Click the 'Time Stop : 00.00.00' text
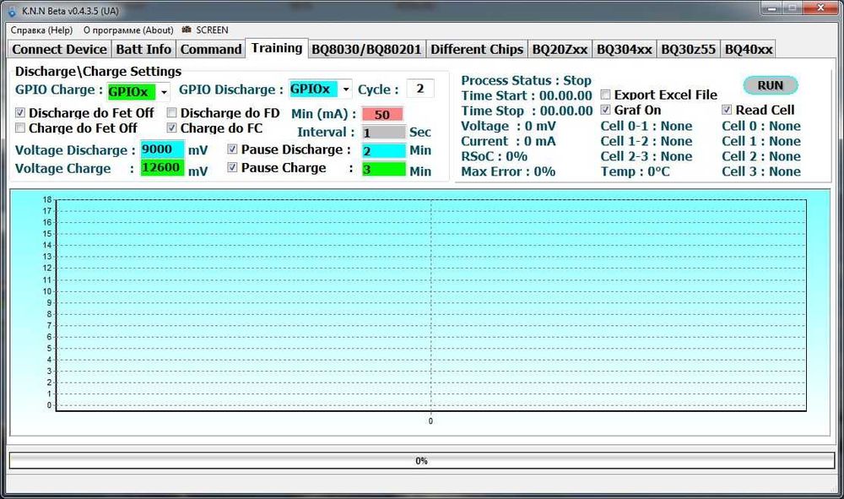This screenshot has width=844, height=499. pos(527,111)
